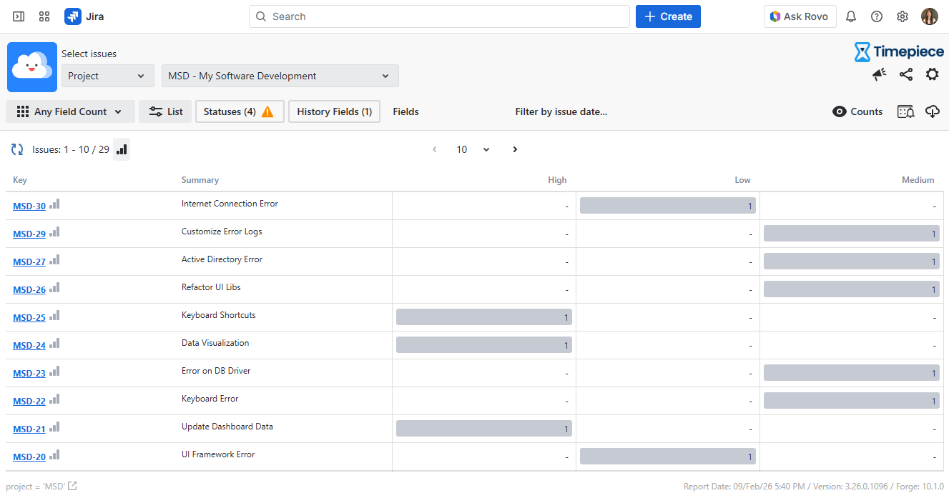
Task: Open the calendar notification icon
Action: tap(905, 111)
